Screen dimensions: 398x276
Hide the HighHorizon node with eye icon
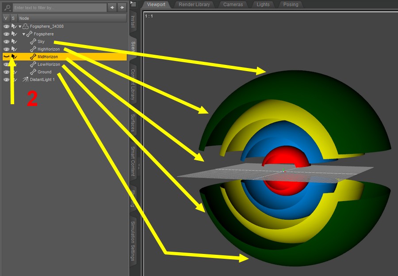pyautogui.click(x=6, y=49)
